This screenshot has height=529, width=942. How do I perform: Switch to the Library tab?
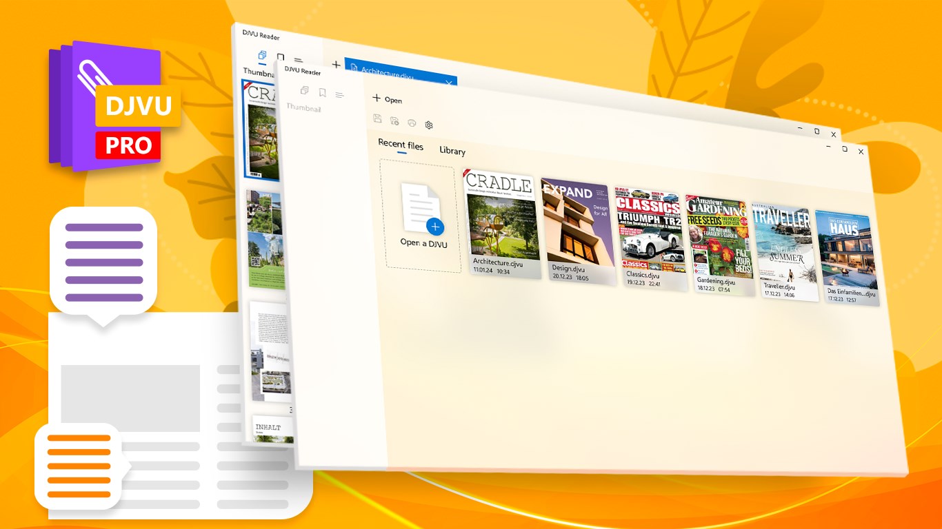(452, 151)
